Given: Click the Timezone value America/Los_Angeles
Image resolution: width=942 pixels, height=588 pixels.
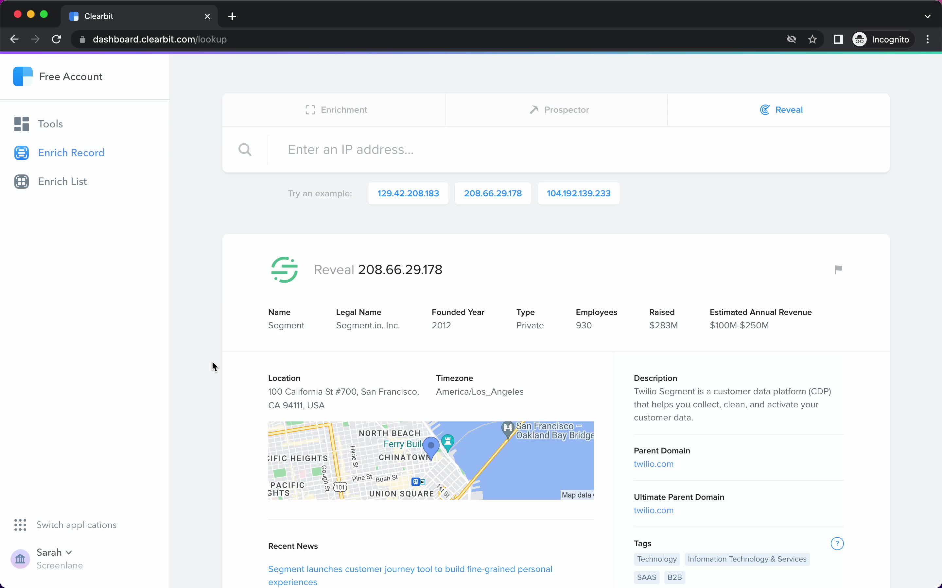Looking at the screenshot, I should 480,392.
